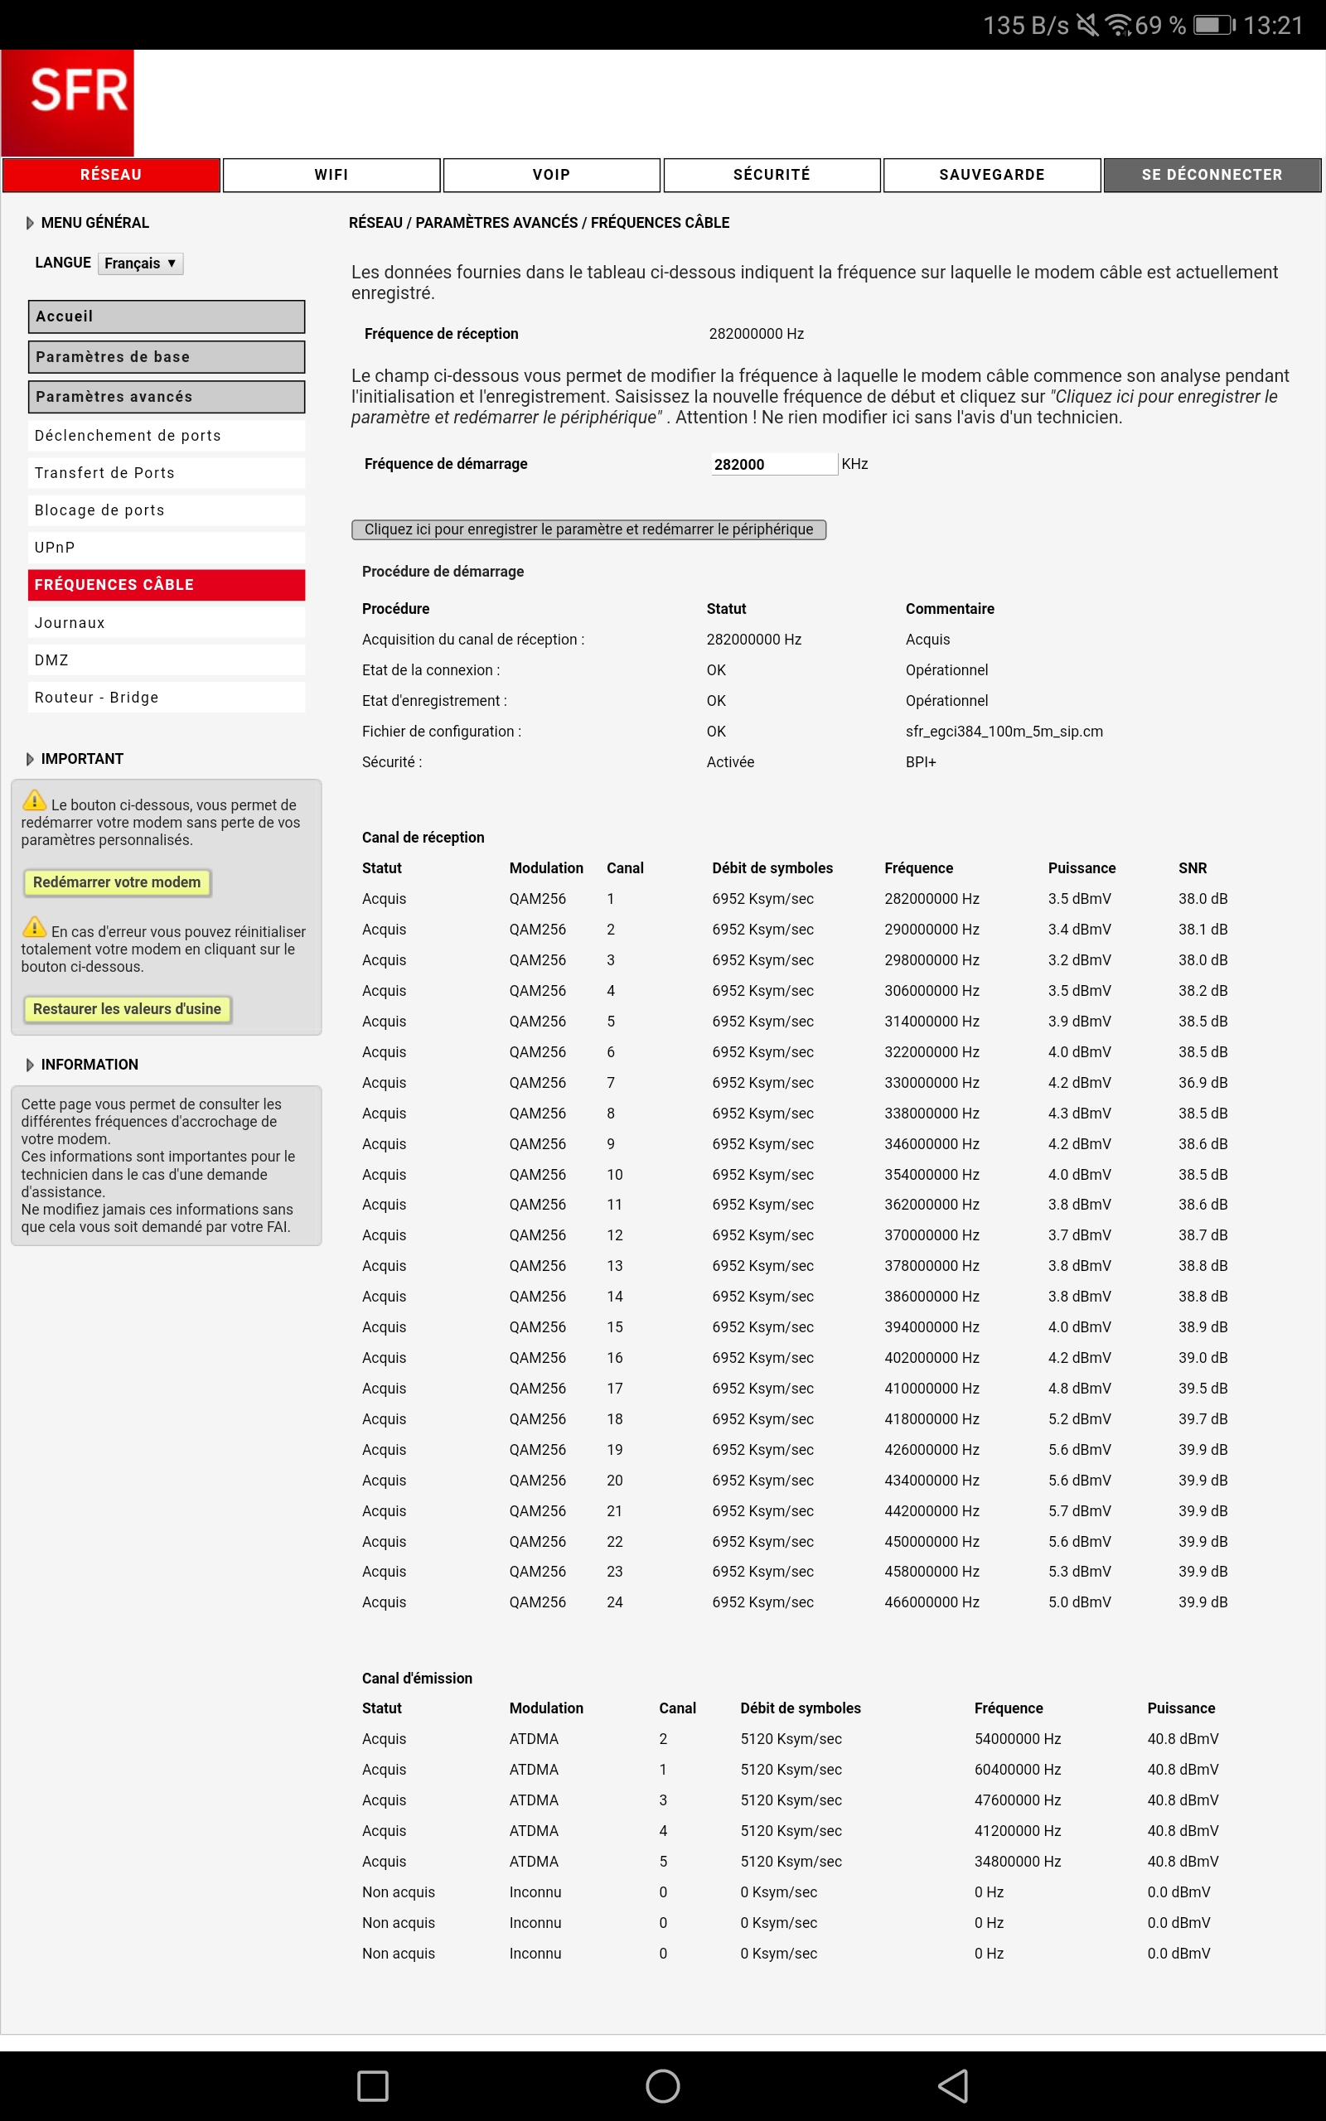
Task: Switch to the WIFI tab
Action: tap(331, 175)
